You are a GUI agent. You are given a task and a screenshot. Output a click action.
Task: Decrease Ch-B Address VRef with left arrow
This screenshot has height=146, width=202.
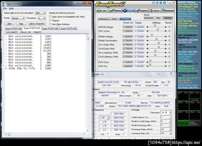pos(147,57)
